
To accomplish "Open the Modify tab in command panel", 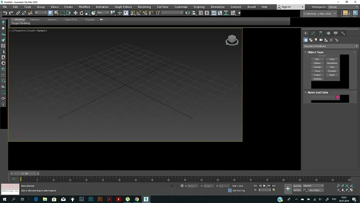I will [x=313, y=33].
